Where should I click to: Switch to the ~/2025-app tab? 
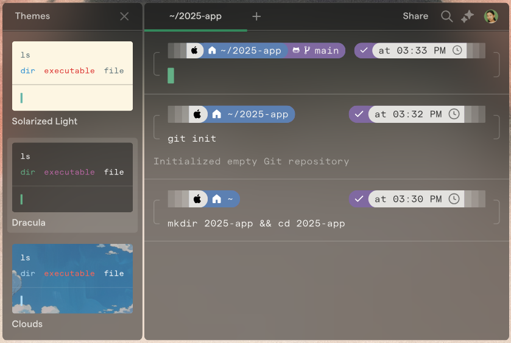pyautogui.click(x=196, y=16)
